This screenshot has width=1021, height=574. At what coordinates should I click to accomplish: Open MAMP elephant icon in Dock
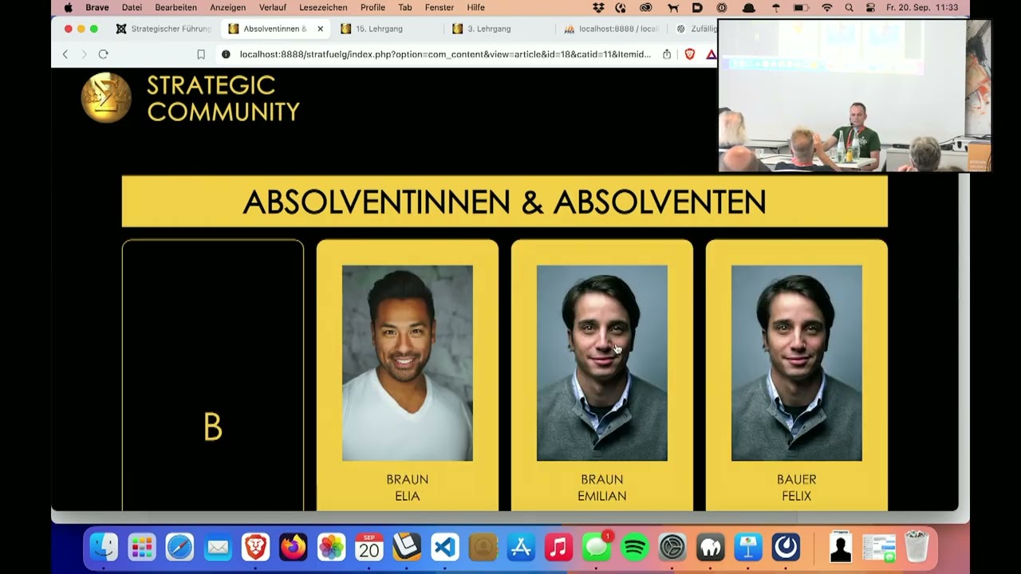coord(710,548)
